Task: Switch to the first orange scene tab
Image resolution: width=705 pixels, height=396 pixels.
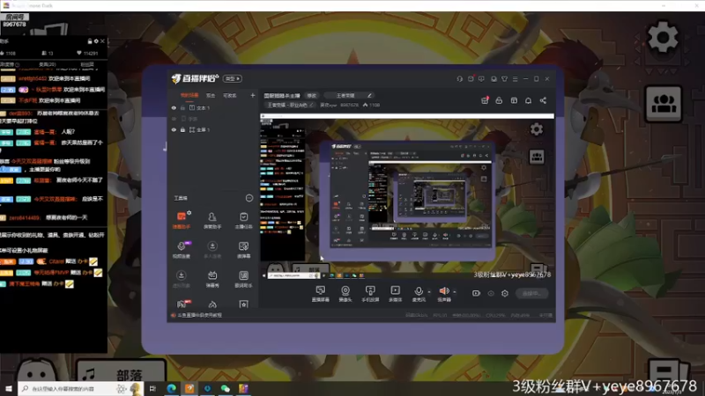Action: tap(189, 95)
